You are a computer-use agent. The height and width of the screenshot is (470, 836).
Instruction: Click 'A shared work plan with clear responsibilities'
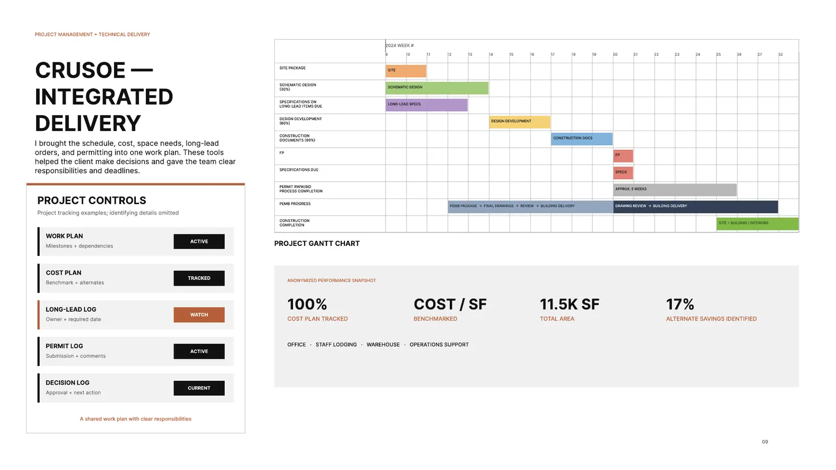tap(135, 419)
